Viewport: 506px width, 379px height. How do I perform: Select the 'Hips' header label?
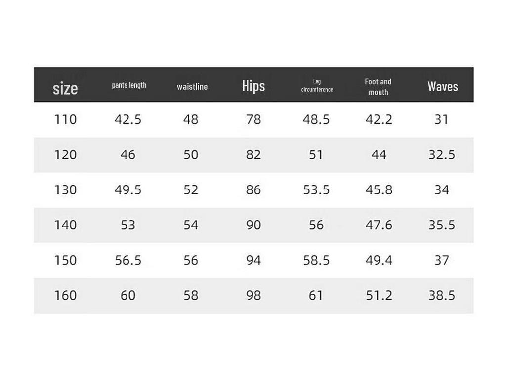pyautogui.click(x=253, y=86)
